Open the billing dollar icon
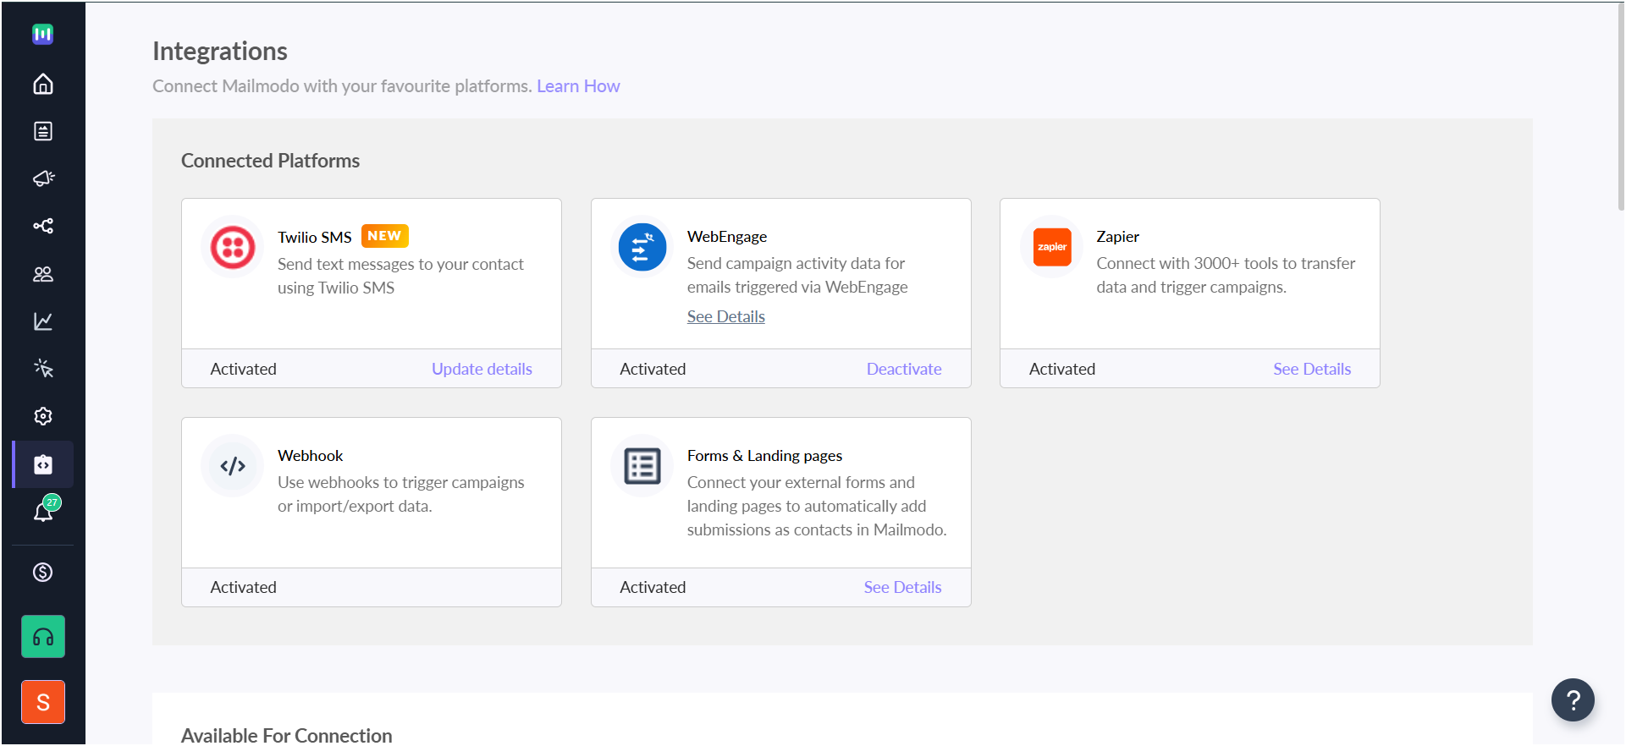The width and height of the screenshot is (1626, 746). 42,573
